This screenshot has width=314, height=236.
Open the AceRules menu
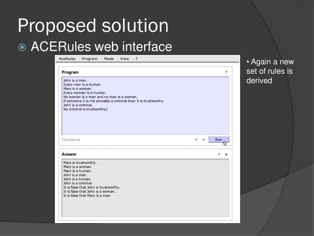[67, 59]
